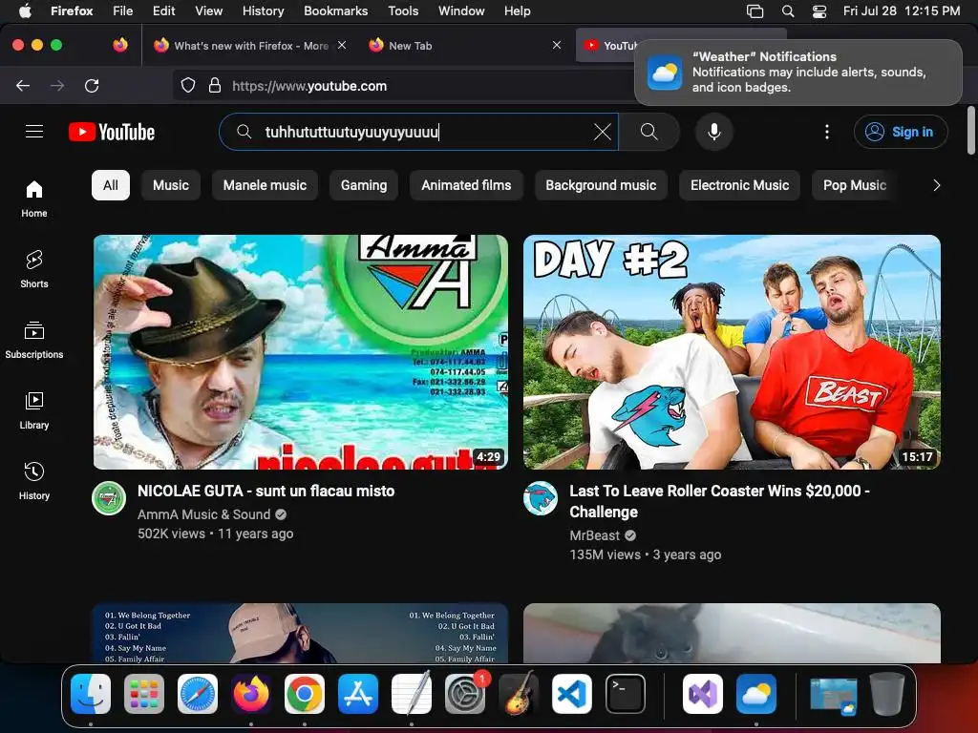Open the View menu

click(x=208, y=11)
